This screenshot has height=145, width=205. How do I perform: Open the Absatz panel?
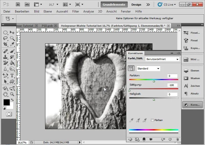tap(192, 93)
